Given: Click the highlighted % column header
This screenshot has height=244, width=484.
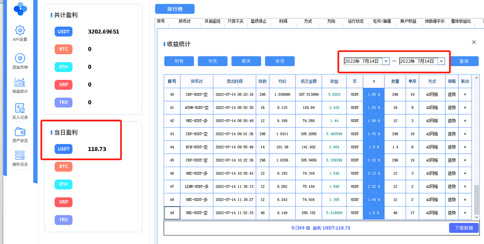Looking at the screenshot, I should (x=374, y=81).
